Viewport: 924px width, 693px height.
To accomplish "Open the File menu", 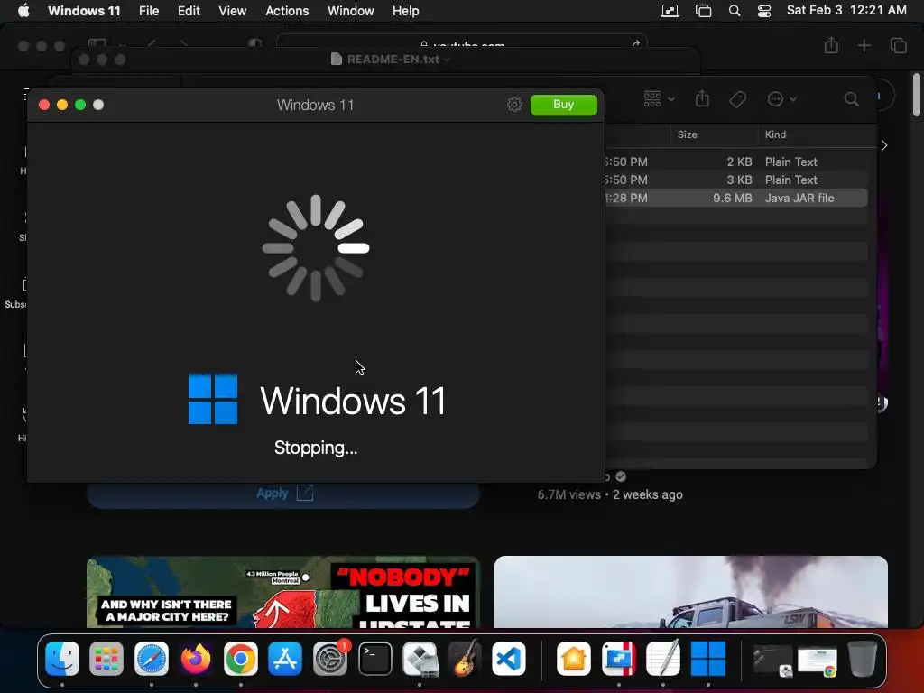I will 149,11.
